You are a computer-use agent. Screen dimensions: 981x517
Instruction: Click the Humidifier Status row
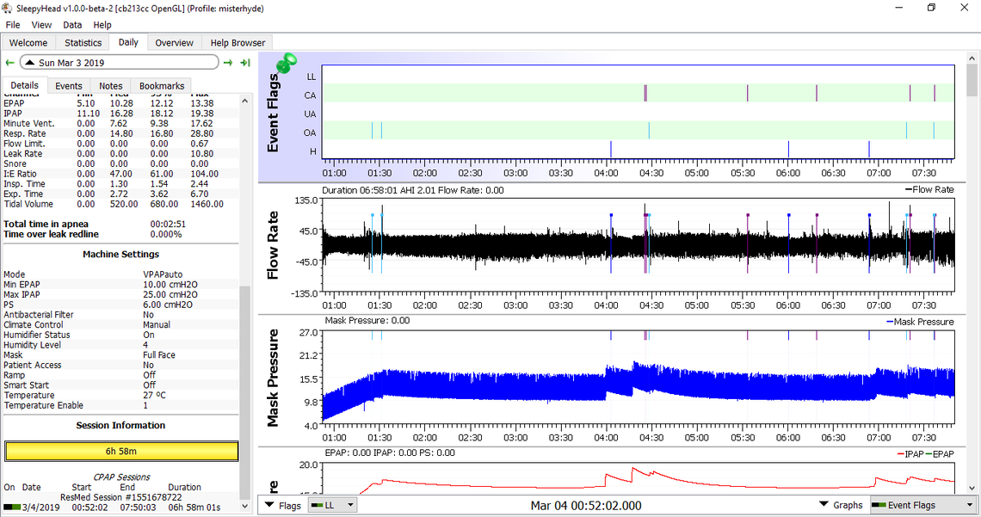click(x=120, y=335)
